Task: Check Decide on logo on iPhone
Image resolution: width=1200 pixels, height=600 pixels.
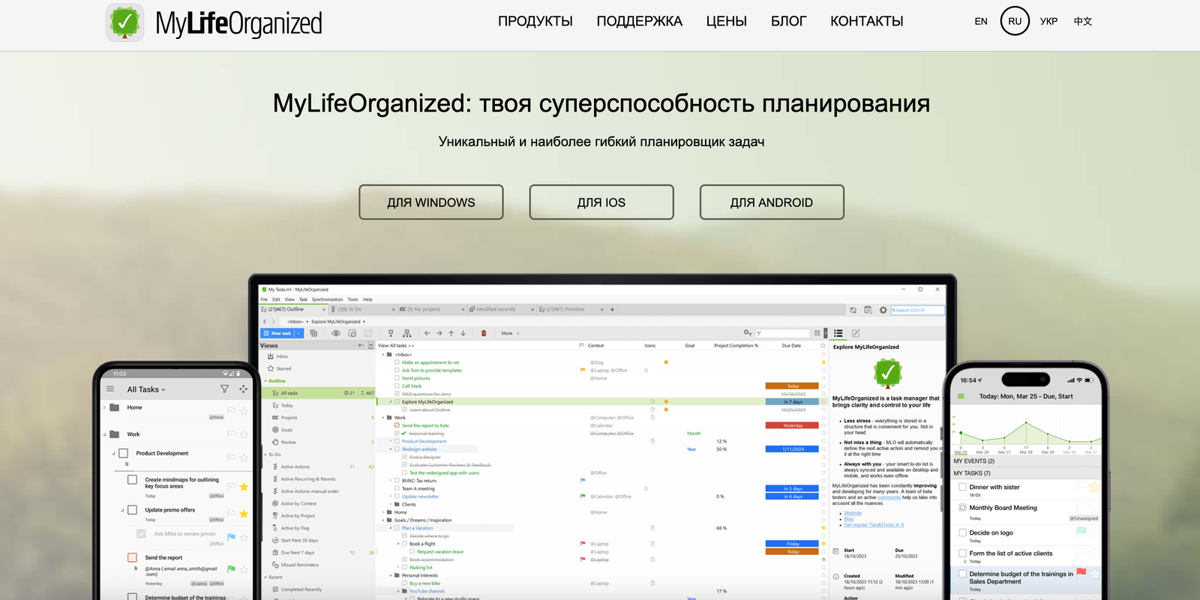Action: click(x=962, y=533)
